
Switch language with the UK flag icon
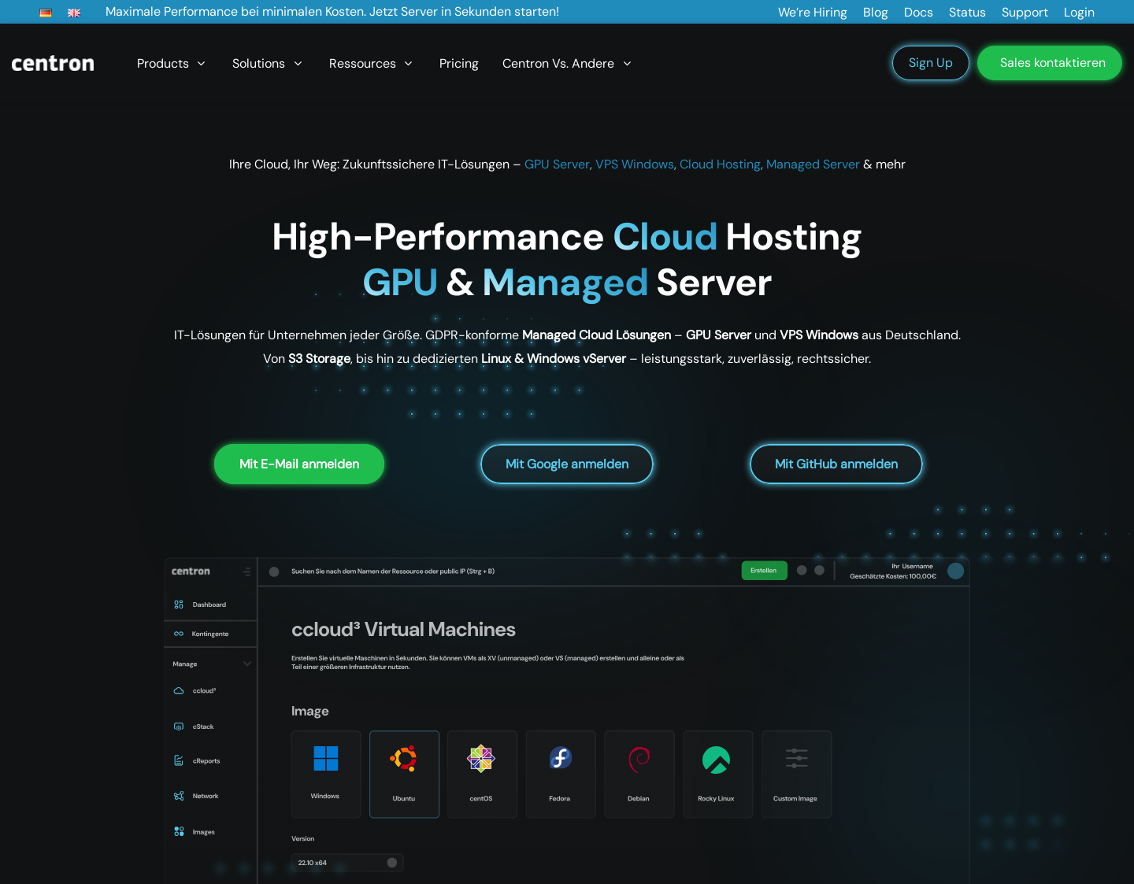pos(74,13)
